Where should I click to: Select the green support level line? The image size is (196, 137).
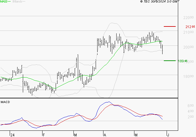[x=170, y=61]
